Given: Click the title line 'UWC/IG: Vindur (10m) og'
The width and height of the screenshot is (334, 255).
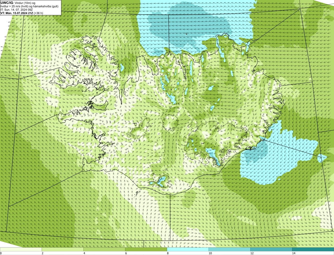Looking at the screenshot, I should tap(18, 3).
